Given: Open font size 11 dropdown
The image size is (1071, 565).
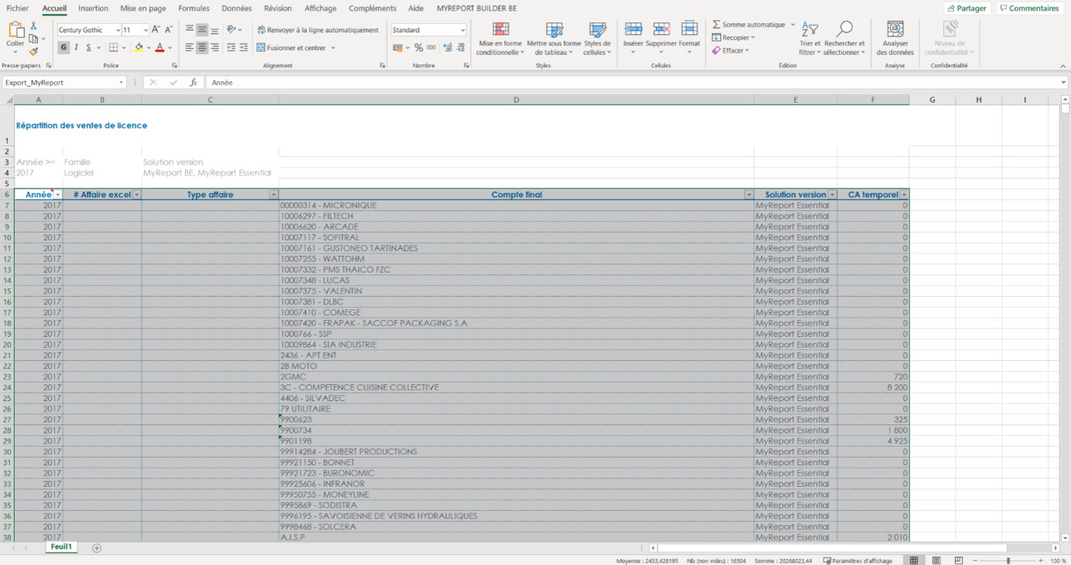Looking at the screenshot, I should click(x=146, y=30).
